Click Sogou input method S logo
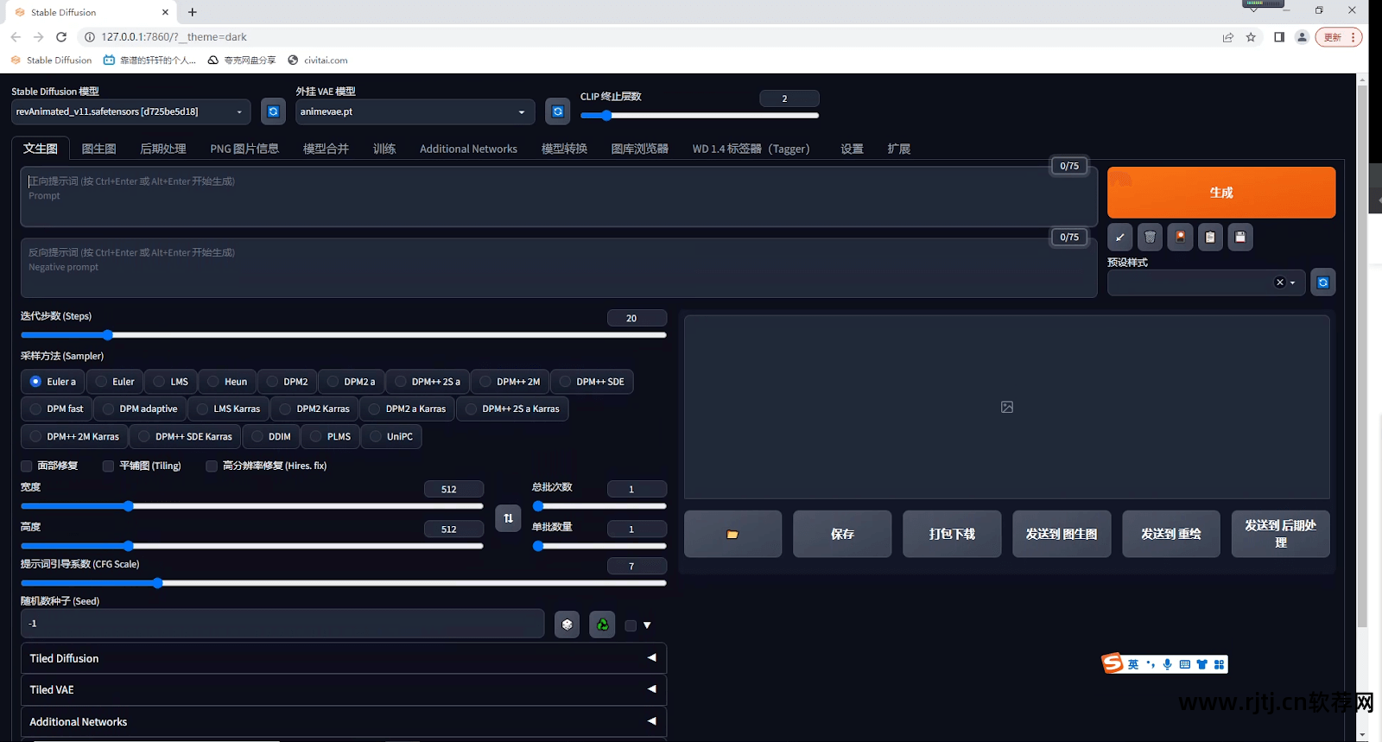Screen dimensions: 1382x742 [1113, 663]
